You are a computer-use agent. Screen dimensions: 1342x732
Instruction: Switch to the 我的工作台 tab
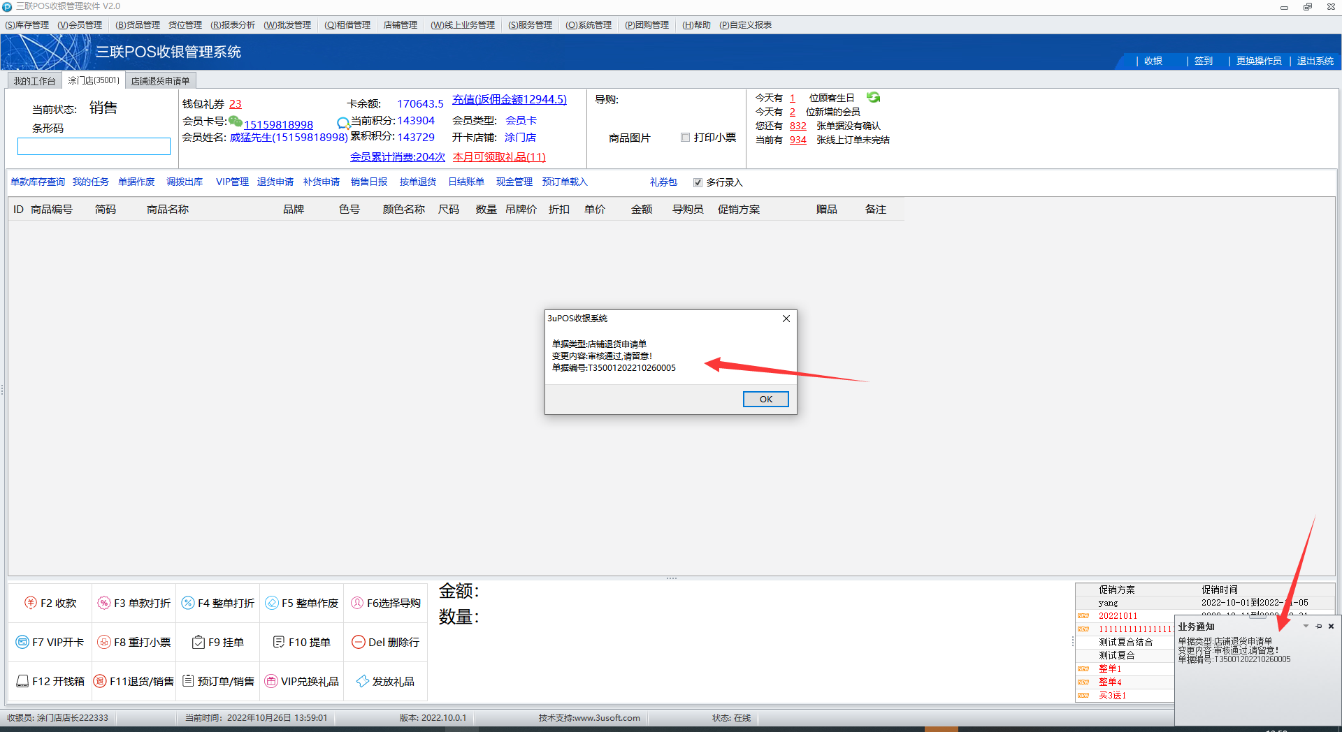coord(34,81)
